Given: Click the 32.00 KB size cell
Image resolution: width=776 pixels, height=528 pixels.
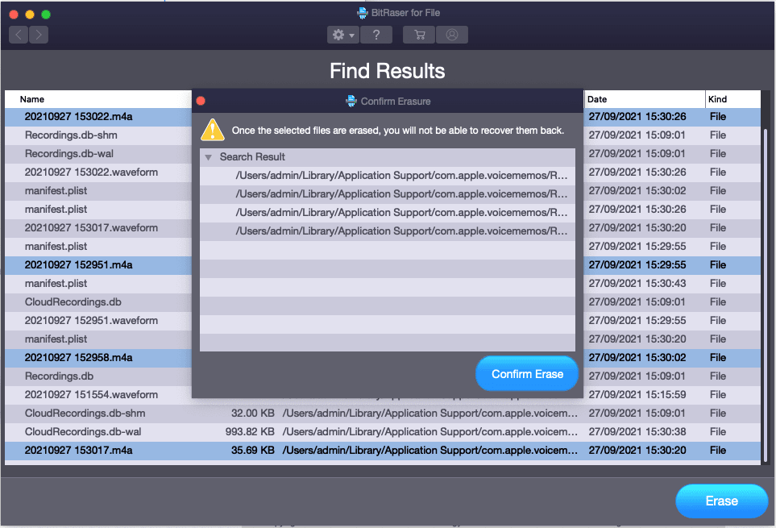Looking at the screenshot, I should pos(252,414).
